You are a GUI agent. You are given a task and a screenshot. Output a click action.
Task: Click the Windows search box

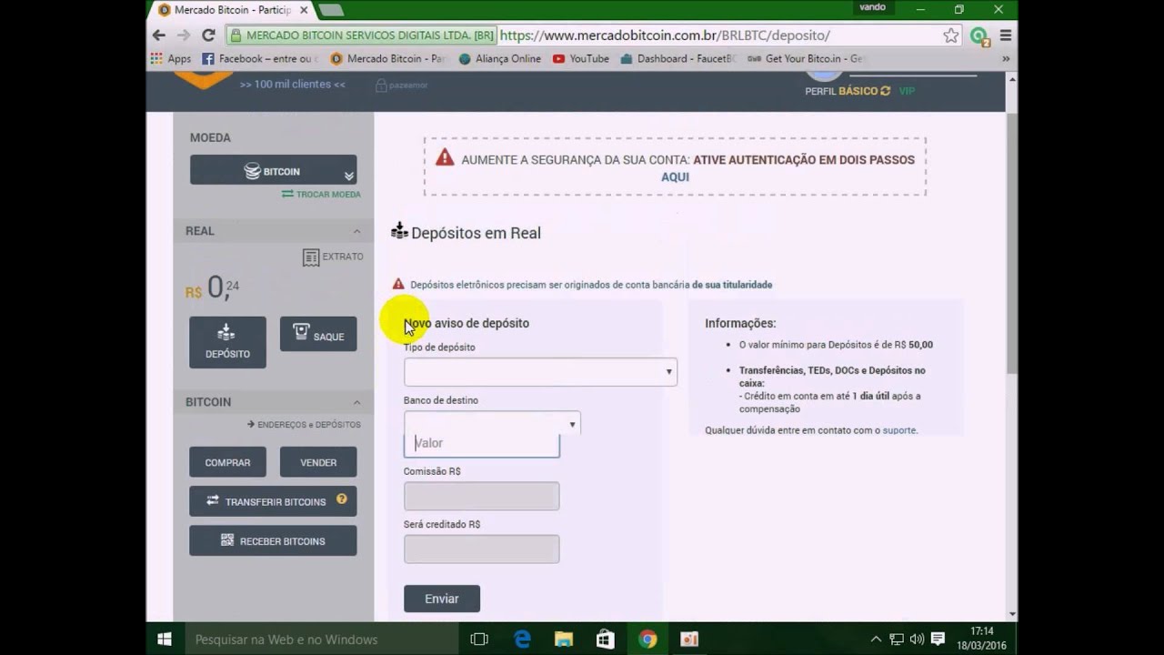click(x=323, y=640)
